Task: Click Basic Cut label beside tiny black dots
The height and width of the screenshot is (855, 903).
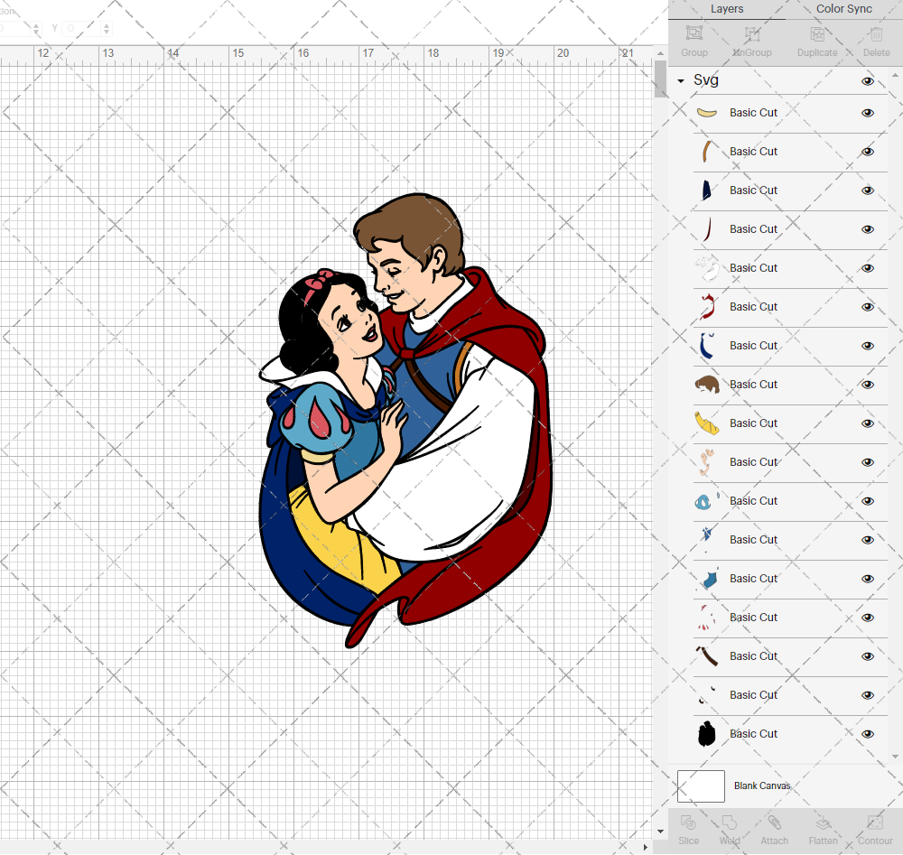Action: pyautogui.click(x=753, y=695)
